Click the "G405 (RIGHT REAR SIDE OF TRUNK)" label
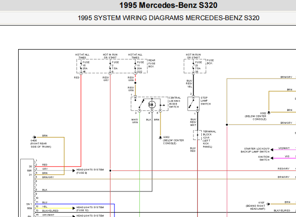The width and height of the screenshot is (296, 217). (x=41, y=144)
